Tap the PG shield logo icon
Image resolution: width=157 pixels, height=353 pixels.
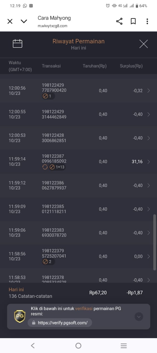click(x=20, y=316)
